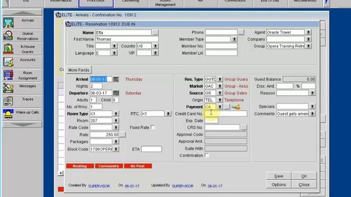This screenshot has height=197, width=351.
Task: Expand the Member Type dropdown
Action: coord(234,39)
